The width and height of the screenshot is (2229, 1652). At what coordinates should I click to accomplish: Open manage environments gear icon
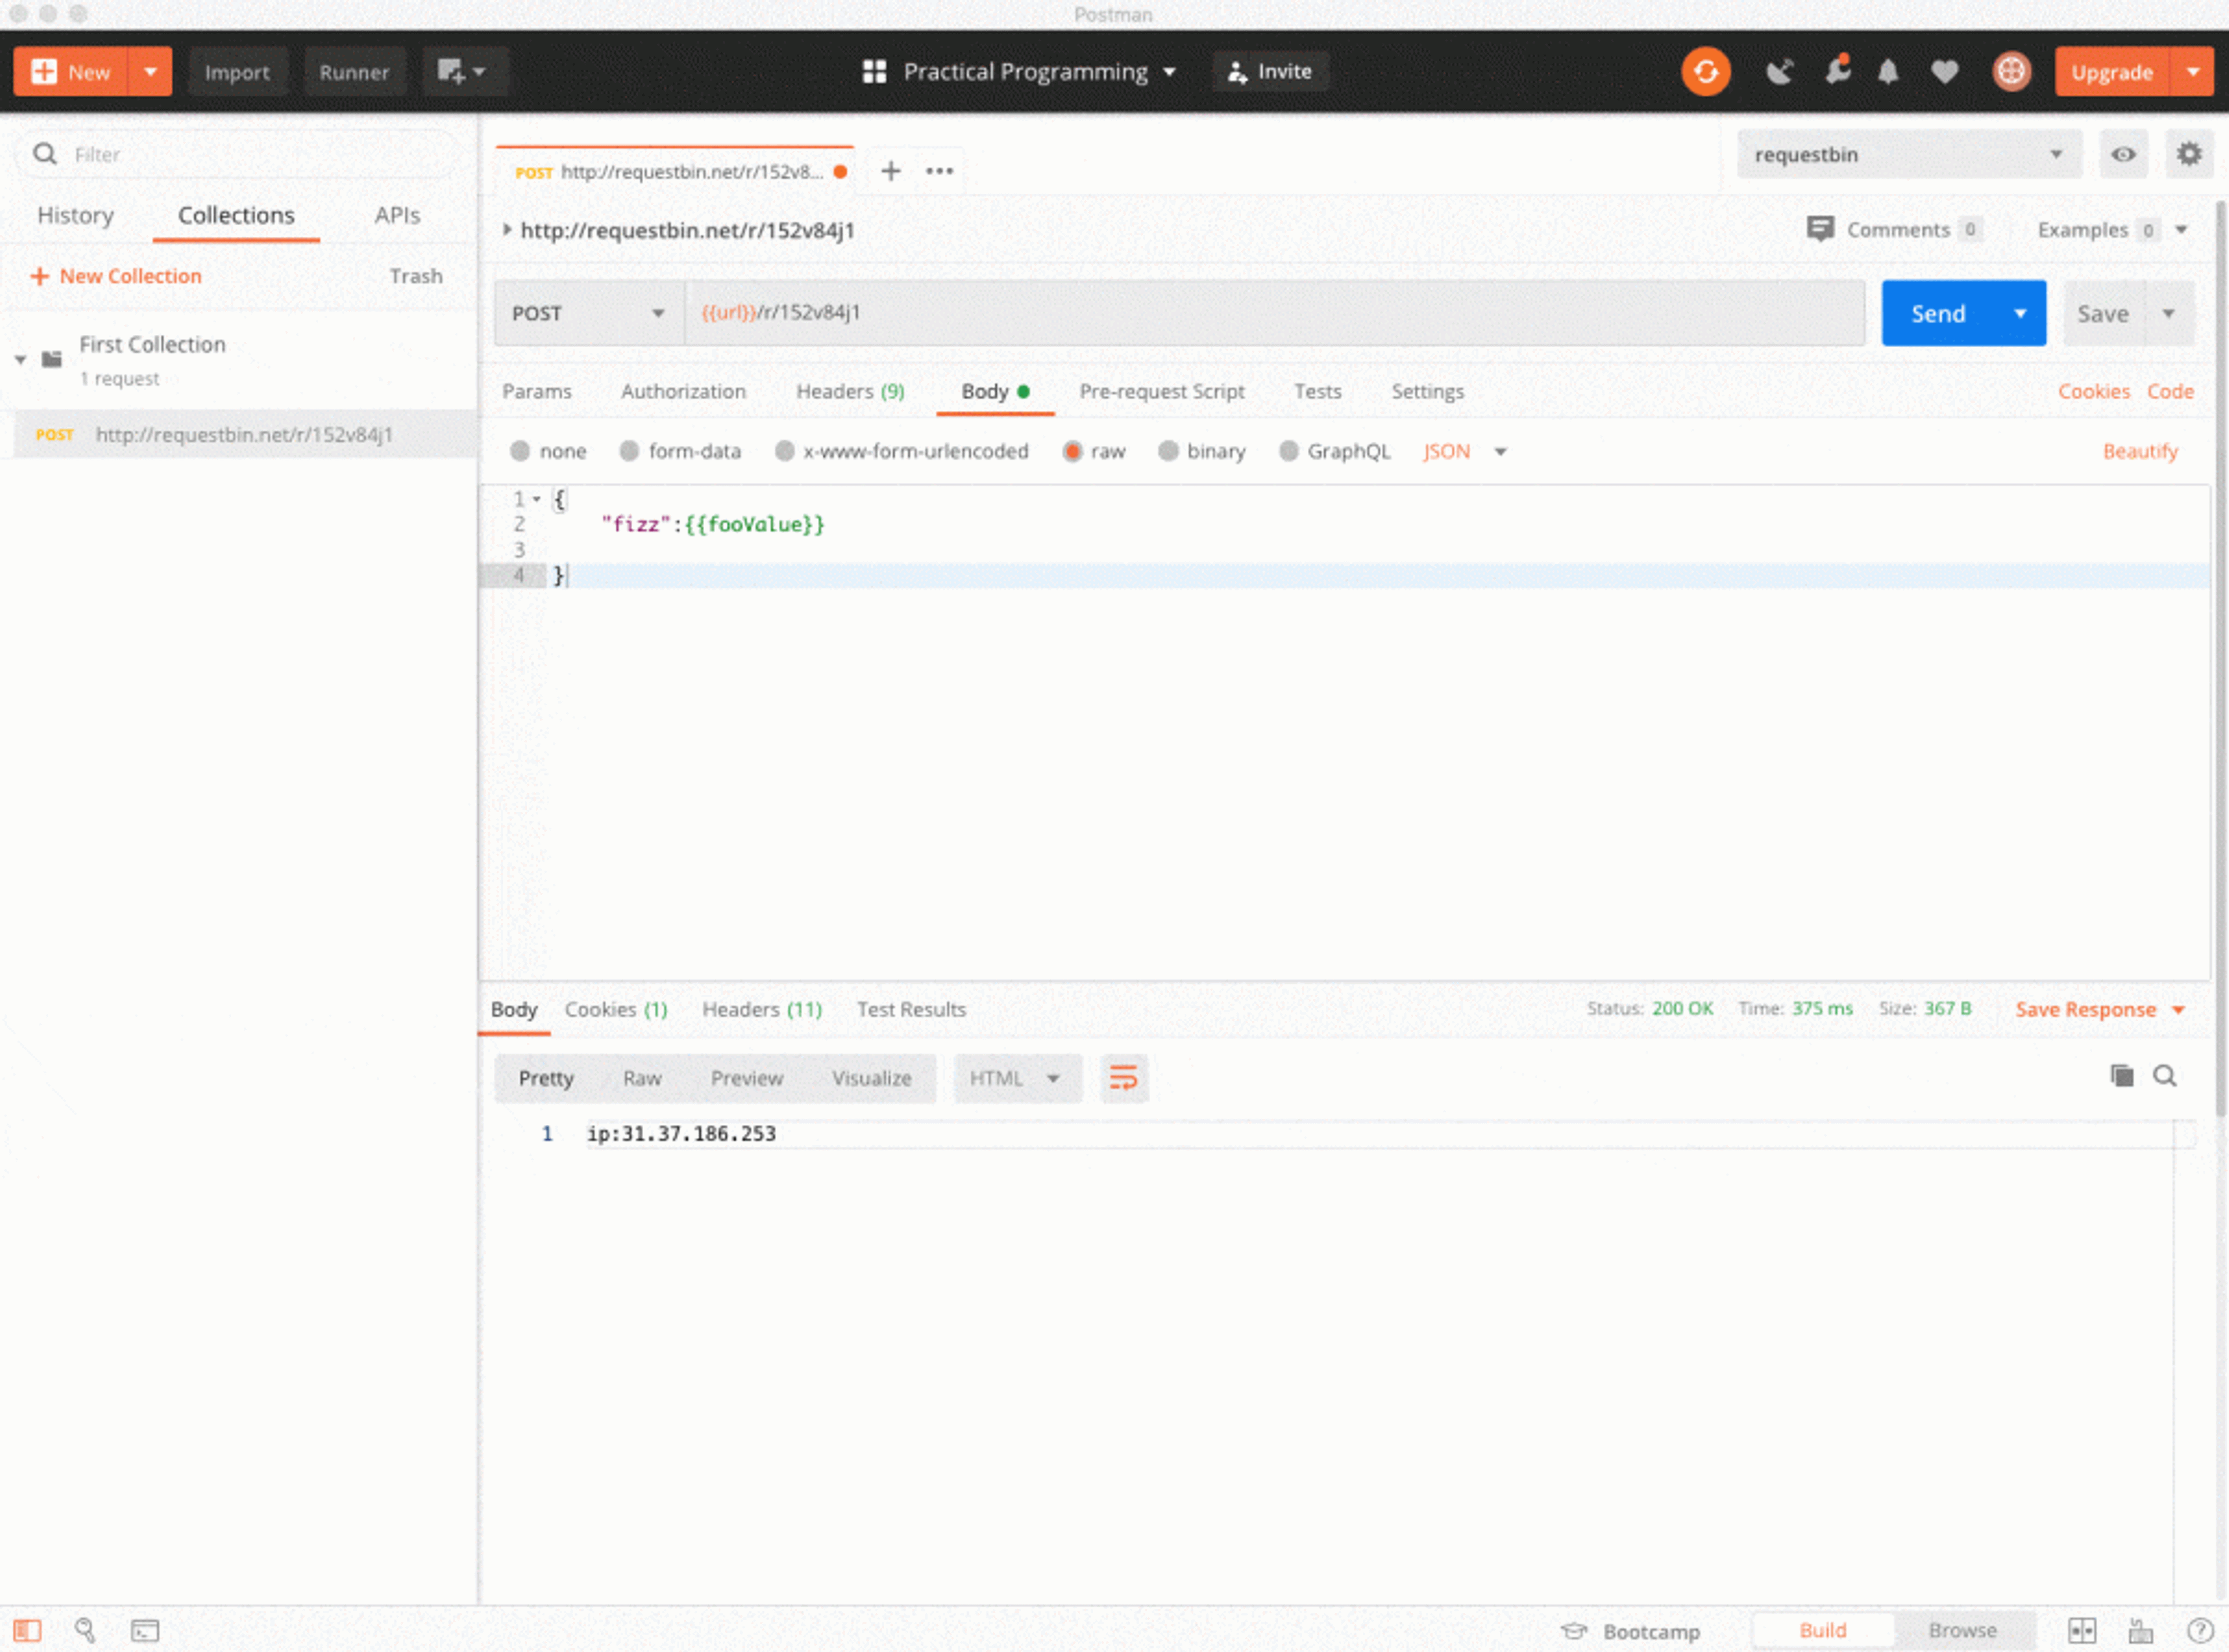[2189, 154]
